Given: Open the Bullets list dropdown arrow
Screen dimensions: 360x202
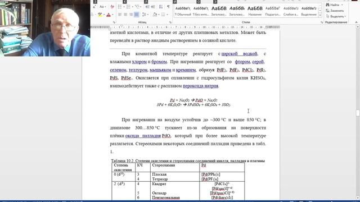Looking at the screenshot, I should coord(124,7).
